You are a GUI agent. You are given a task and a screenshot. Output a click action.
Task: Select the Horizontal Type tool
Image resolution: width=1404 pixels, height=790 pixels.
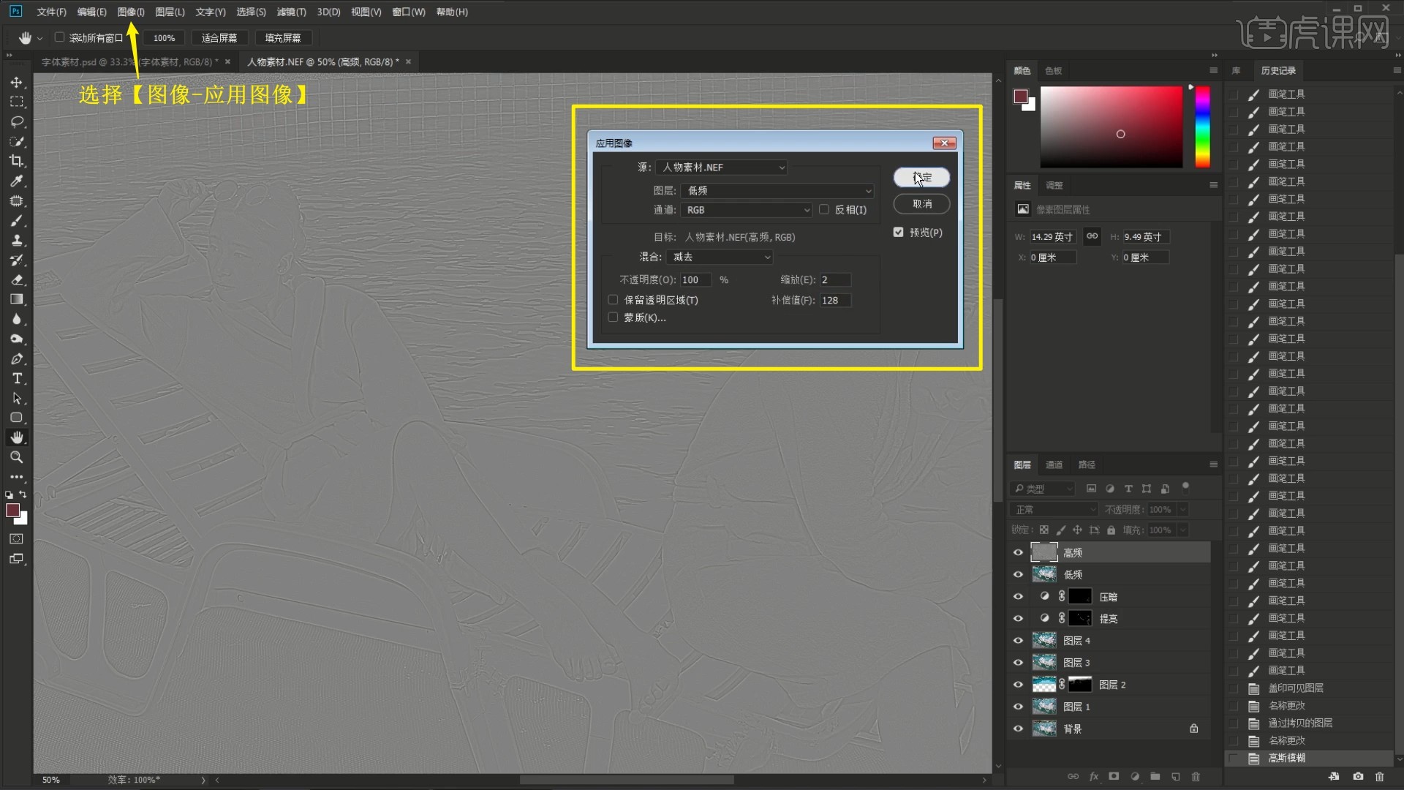(17, 378)
